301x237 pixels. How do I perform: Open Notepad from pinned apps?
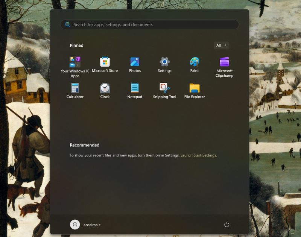click(x=135, y=91)
